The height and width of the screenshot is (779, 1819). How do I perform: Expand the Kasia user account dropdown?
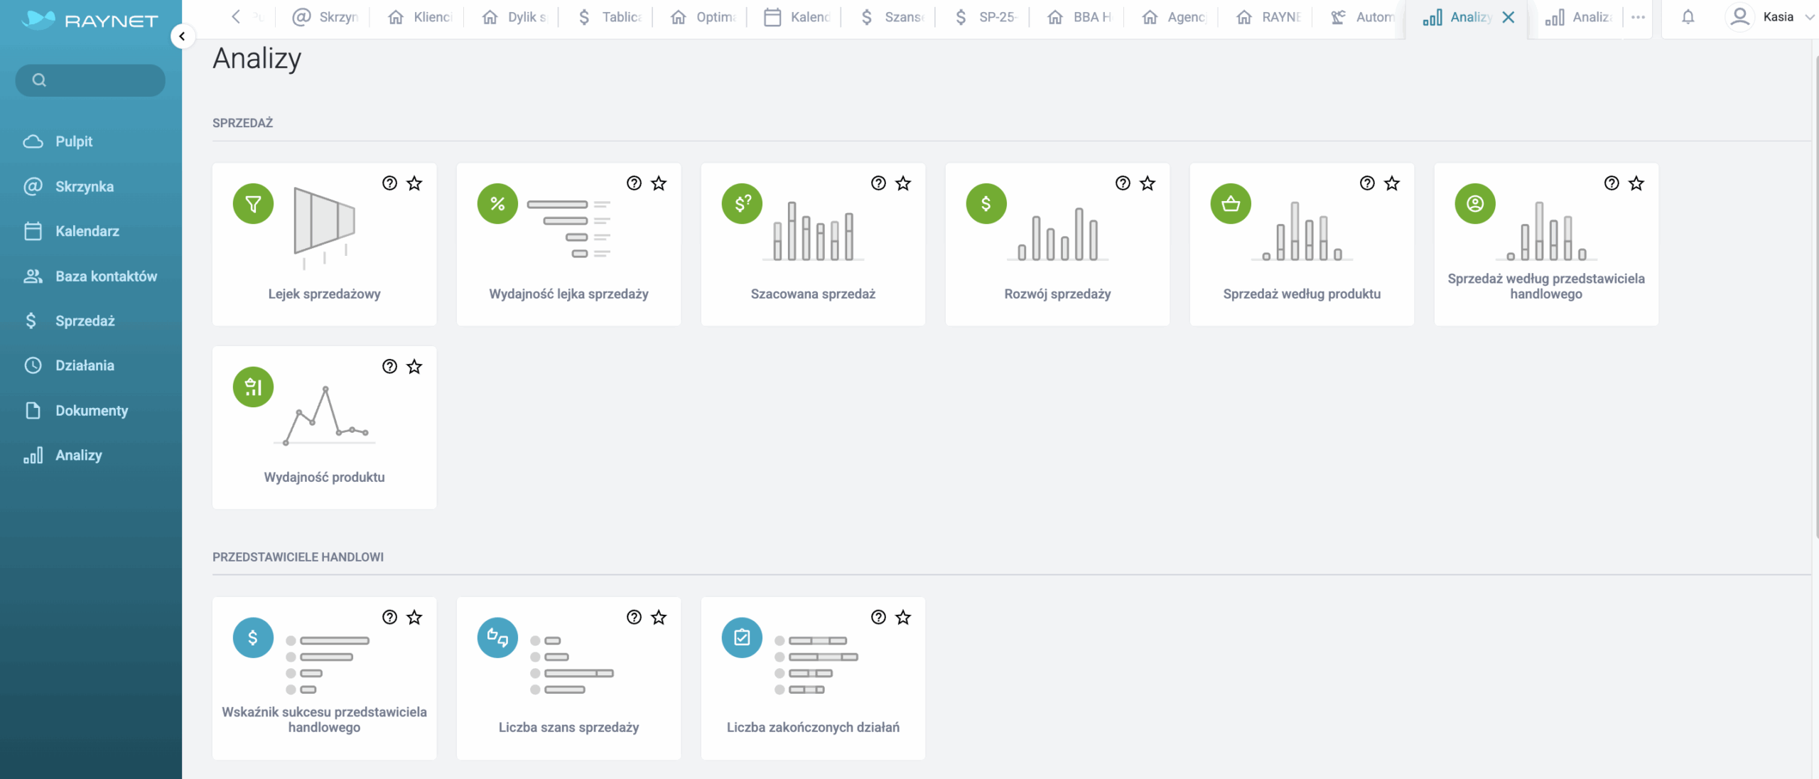point(1809,17)
